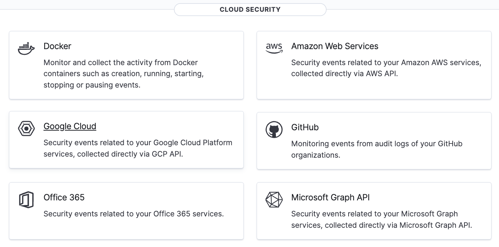This screenshot has height=247, width=499.
Task: Click the Microsoft Graph API heading
Action: click(331, 197)
